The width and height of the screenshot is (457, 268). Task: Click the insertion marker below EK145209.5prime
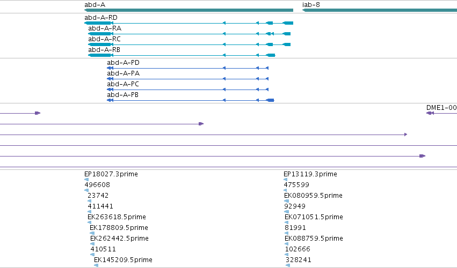pyautogui.click(x=96, y=265)
